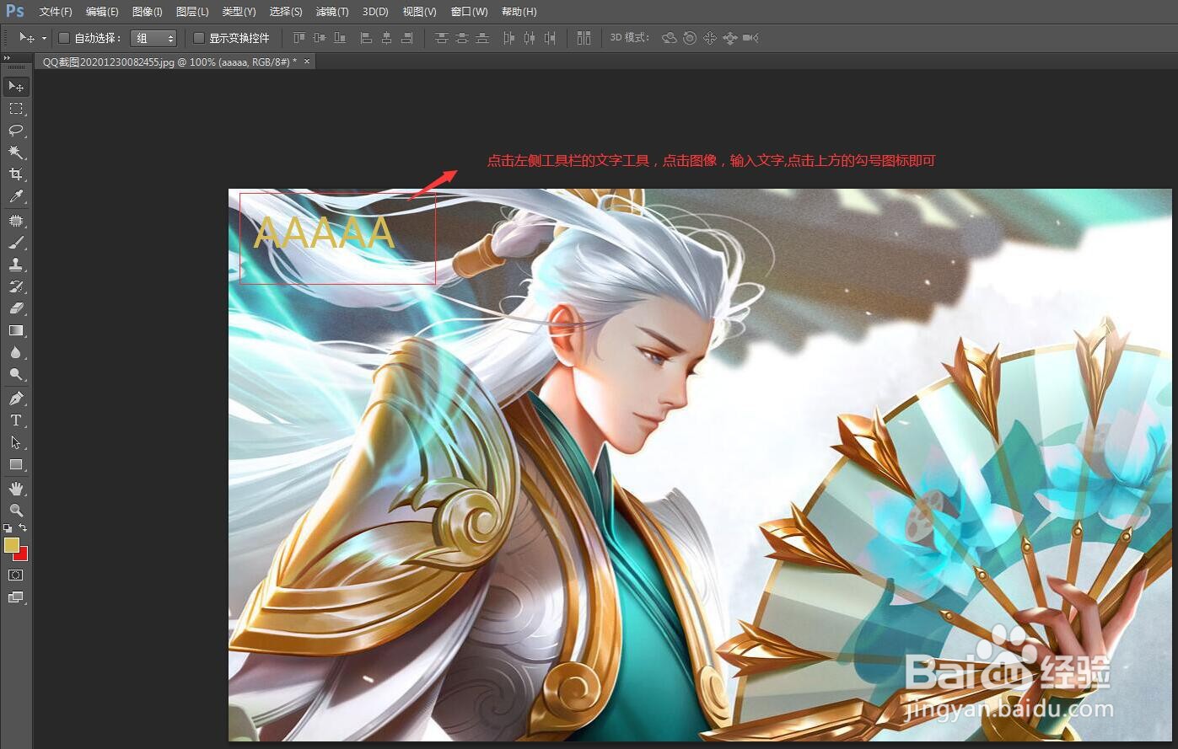Image resolution: width=1178 pixels, height=749 pixels.
Task: Click Align Horizontal Centers in options bar
Action: point(386,38)
